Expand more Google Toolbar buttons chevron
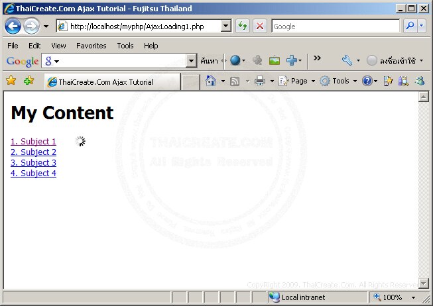The width and height of the screenshot is (433, 306). point(317,58)
